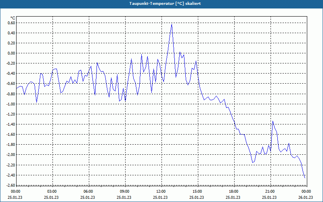Click the curve spike just after 21:00
The height and width of the screenshot is (202, 323).
[273, 121]
